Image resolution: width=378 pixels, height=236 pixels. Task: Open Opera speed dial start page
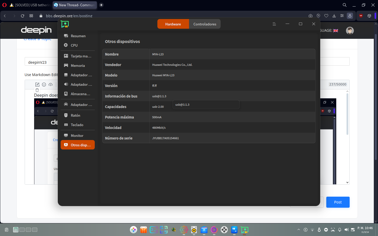click(x=31, y=16)
